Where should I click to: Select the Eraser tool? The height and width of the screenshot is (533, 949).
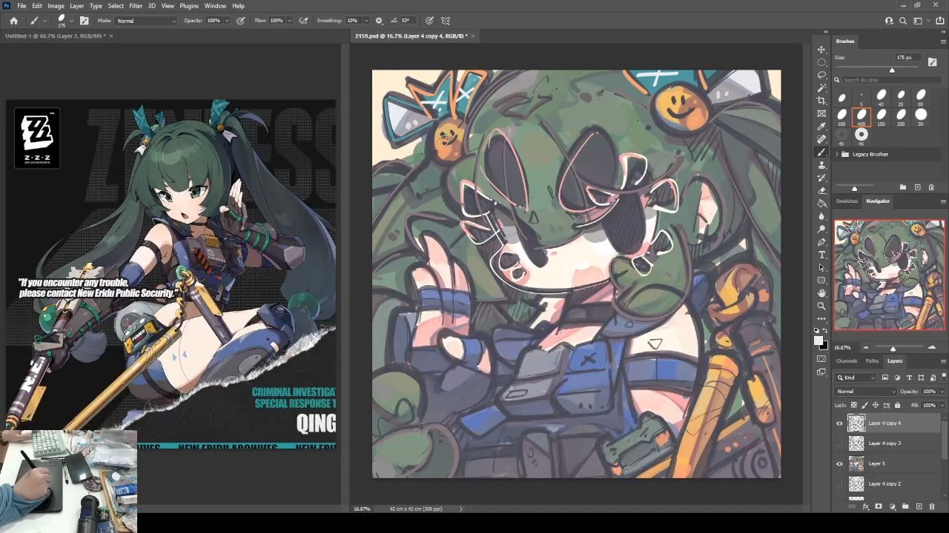pyautogui.click(x=821, y=190)
